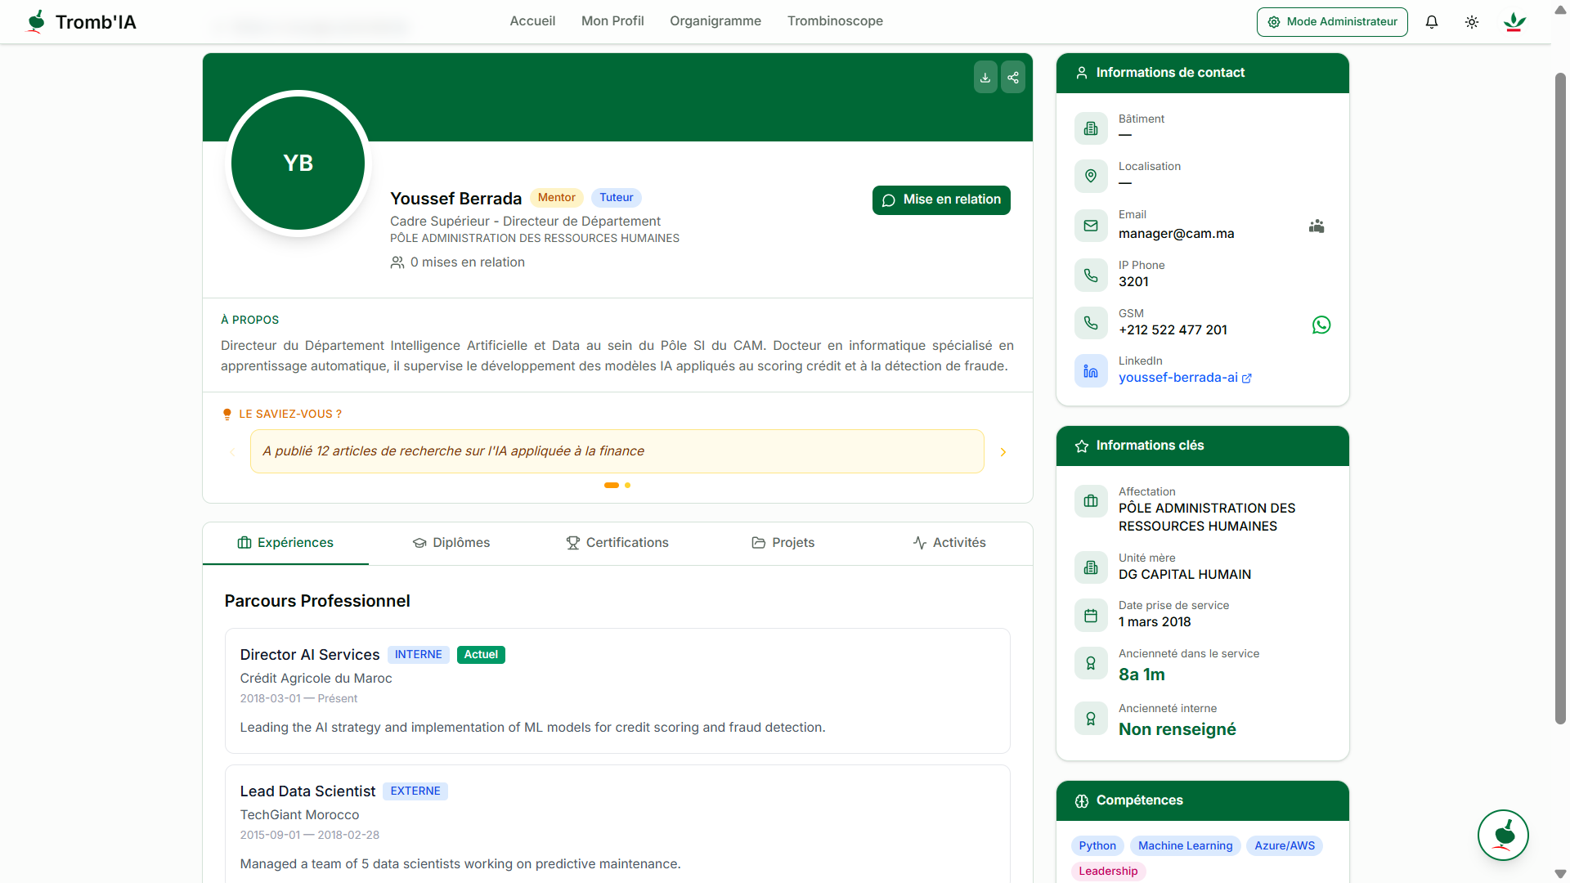Click the IP Phone handset icon

[x=1091, y=276]
